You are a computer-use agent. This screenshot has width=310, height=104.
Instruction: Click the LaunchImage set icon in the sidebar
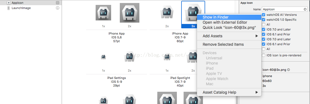8,8
